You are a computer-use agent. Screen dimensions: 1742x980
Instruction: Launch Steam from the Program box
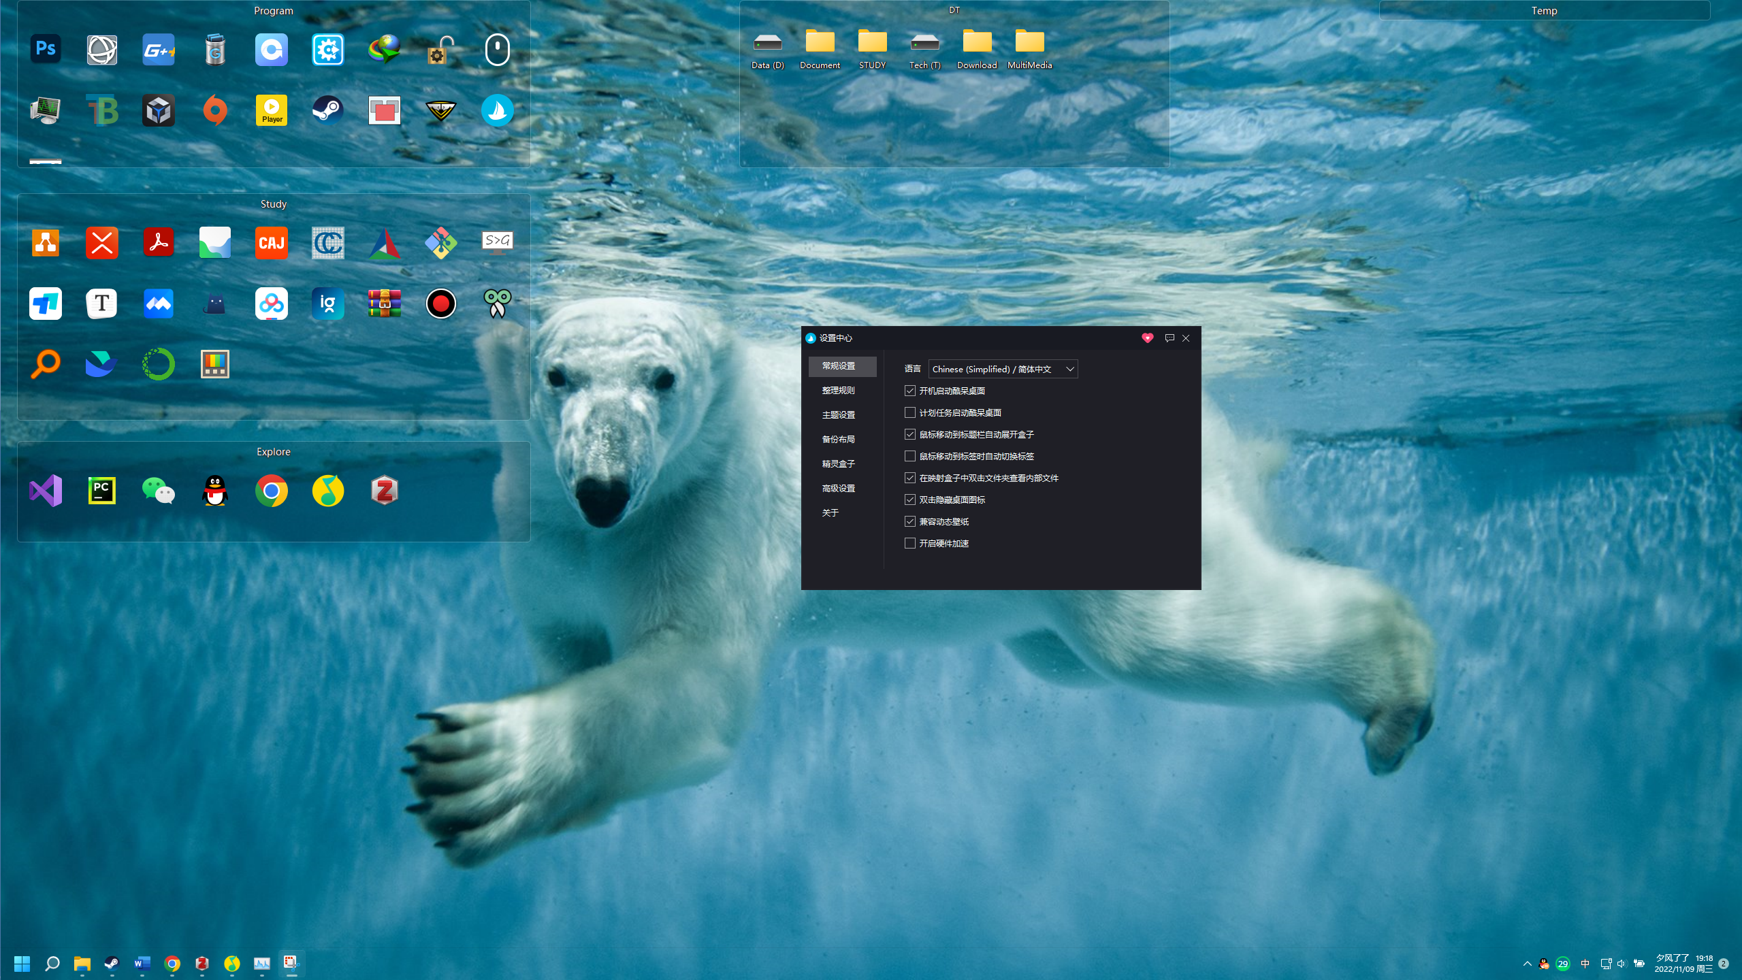327,110
